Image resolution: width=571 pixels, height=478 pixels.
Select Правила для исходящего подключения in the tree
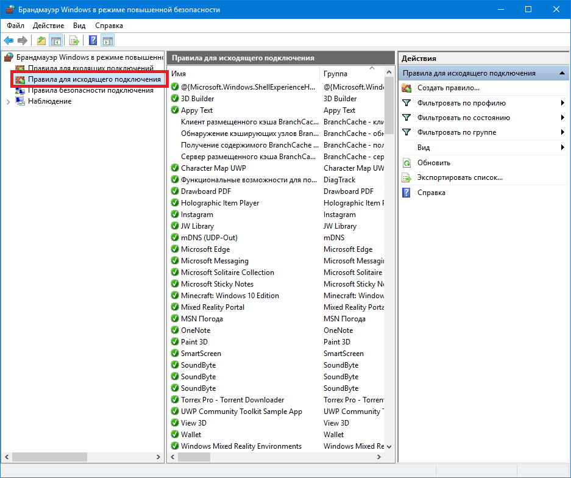pyautogui.click(x=94, y=79)
